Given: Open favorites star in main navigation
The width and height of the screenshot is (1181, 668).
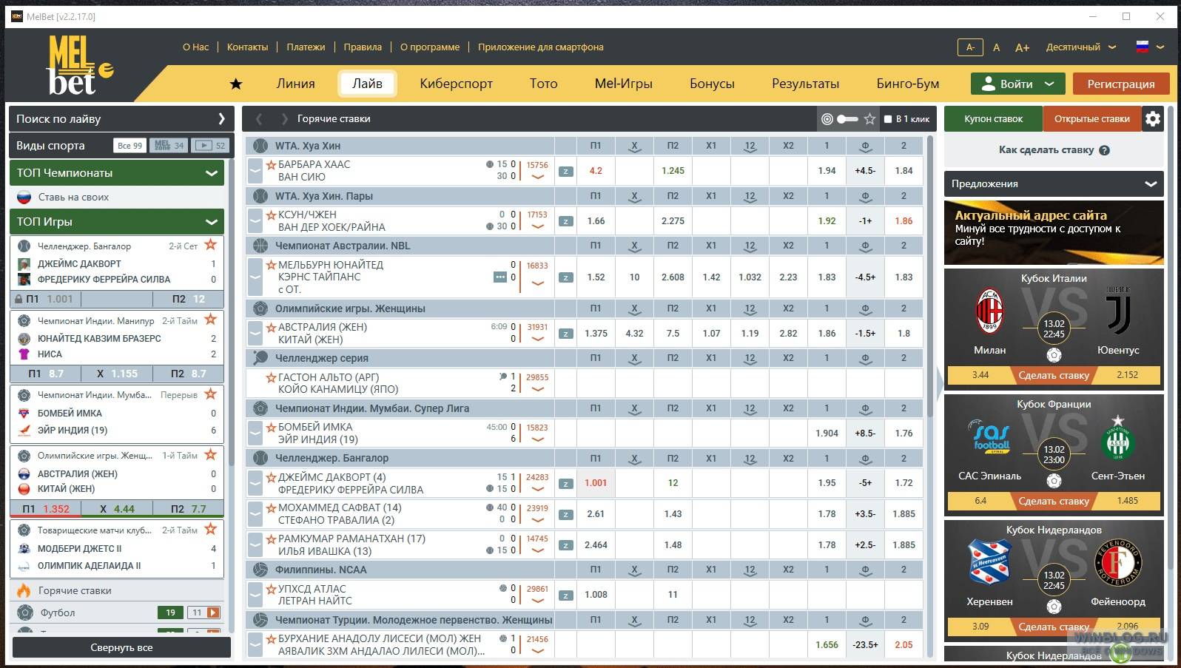Looking at the screenshot, I should click(236, 84).
